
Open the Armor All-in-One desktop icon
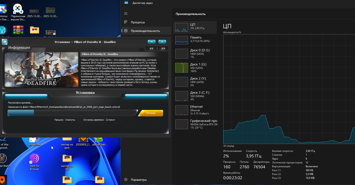pos(4,12)
